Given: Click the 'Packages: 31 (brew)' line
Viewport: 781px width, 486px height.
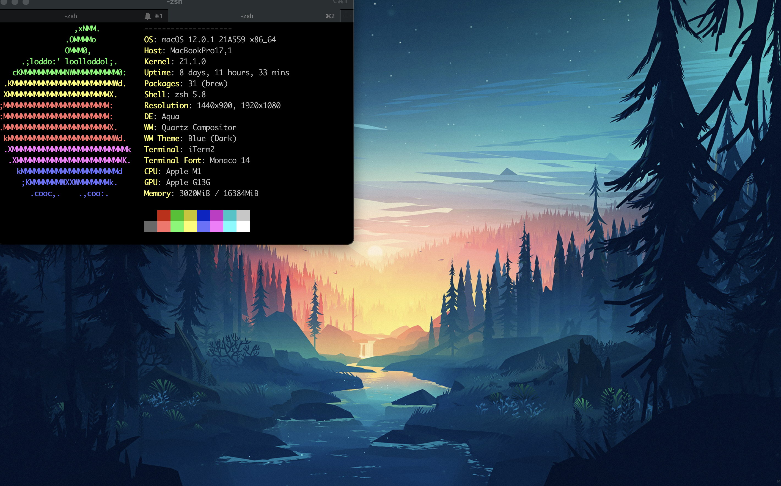Looking at the screenshot, I should [x=186, y=83].
